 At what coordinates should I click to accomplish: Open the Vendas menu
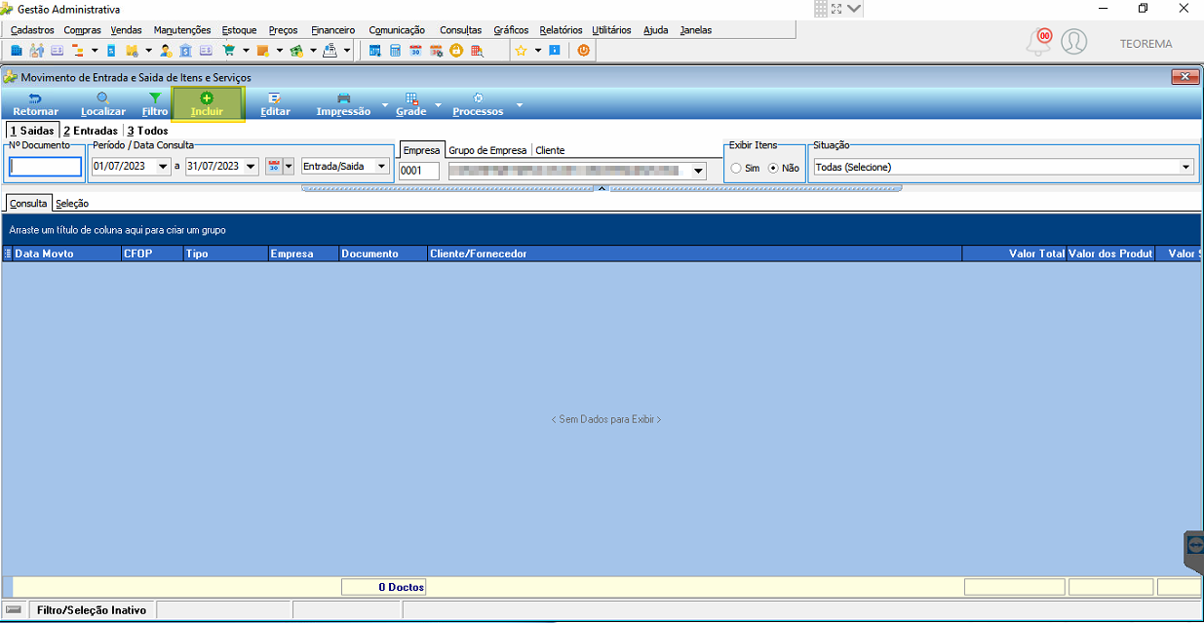[x=126, y=30]
